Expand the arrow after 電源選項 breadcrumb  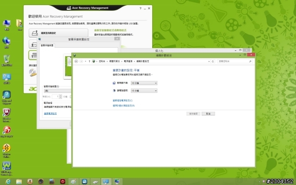[x=135, y=62]
